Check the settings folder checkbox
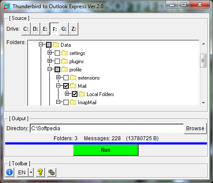213x183 pixels. [x=57, y=53]
